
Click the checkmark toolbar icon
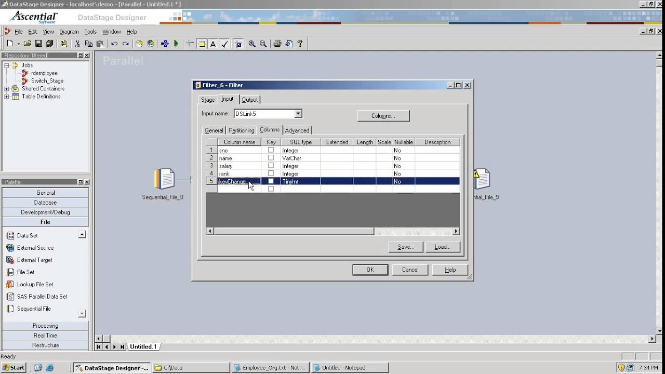point(224,44)
